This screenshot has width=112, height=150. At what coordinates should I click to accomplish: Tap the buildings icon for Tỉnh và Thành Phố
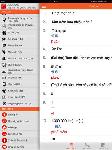[x=4, y=58]
